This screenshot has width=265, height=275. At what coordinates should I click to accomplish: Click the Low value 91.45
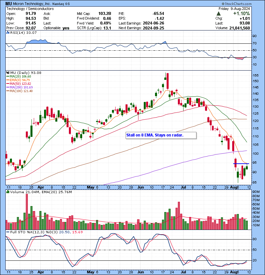point(31,23)
